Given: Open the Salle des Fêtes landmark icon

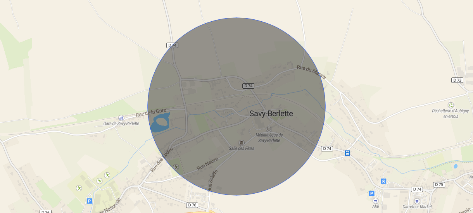Looking at the screenshot, I should pyautogui.click(x=242, y=143).
